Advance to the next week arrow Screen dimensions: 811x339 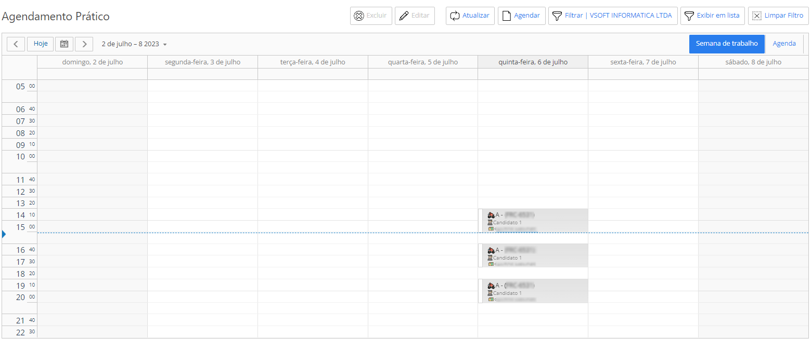(84, 44)
